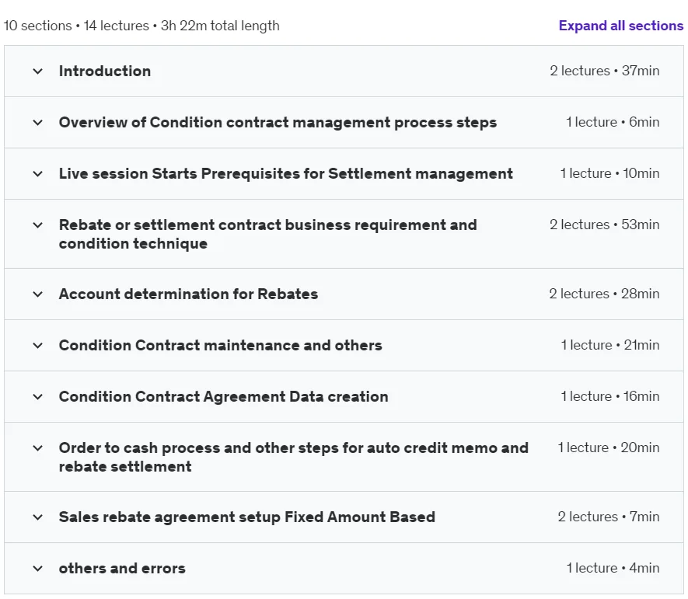
Task: Click the 2 lectures 53min label
Action: (604, 225)
